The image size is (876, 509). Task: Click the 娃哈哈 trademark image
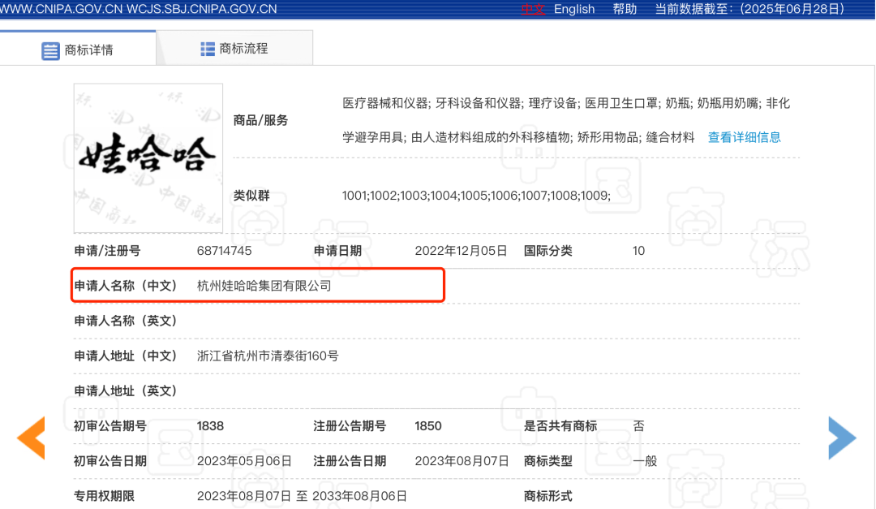click(148, 157)
